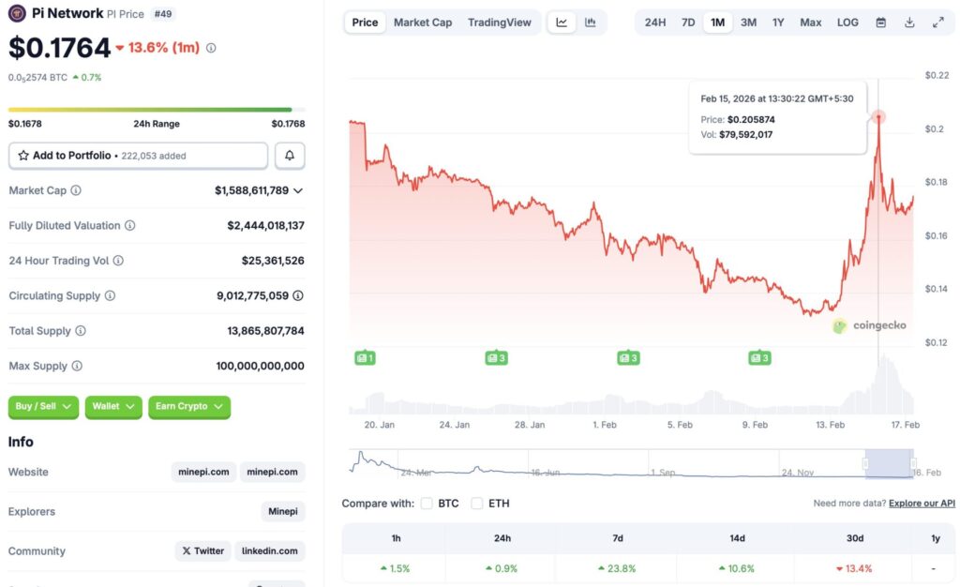Screen dimensions: 960x587
Task: Click the price alert bell icon
Action: (x=290, y=155)
